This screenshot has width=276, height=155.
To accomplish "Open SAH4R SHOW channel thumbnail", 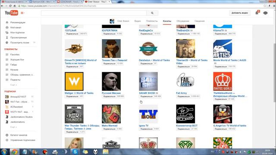I will pyautogui.click(x=148, y=81).
